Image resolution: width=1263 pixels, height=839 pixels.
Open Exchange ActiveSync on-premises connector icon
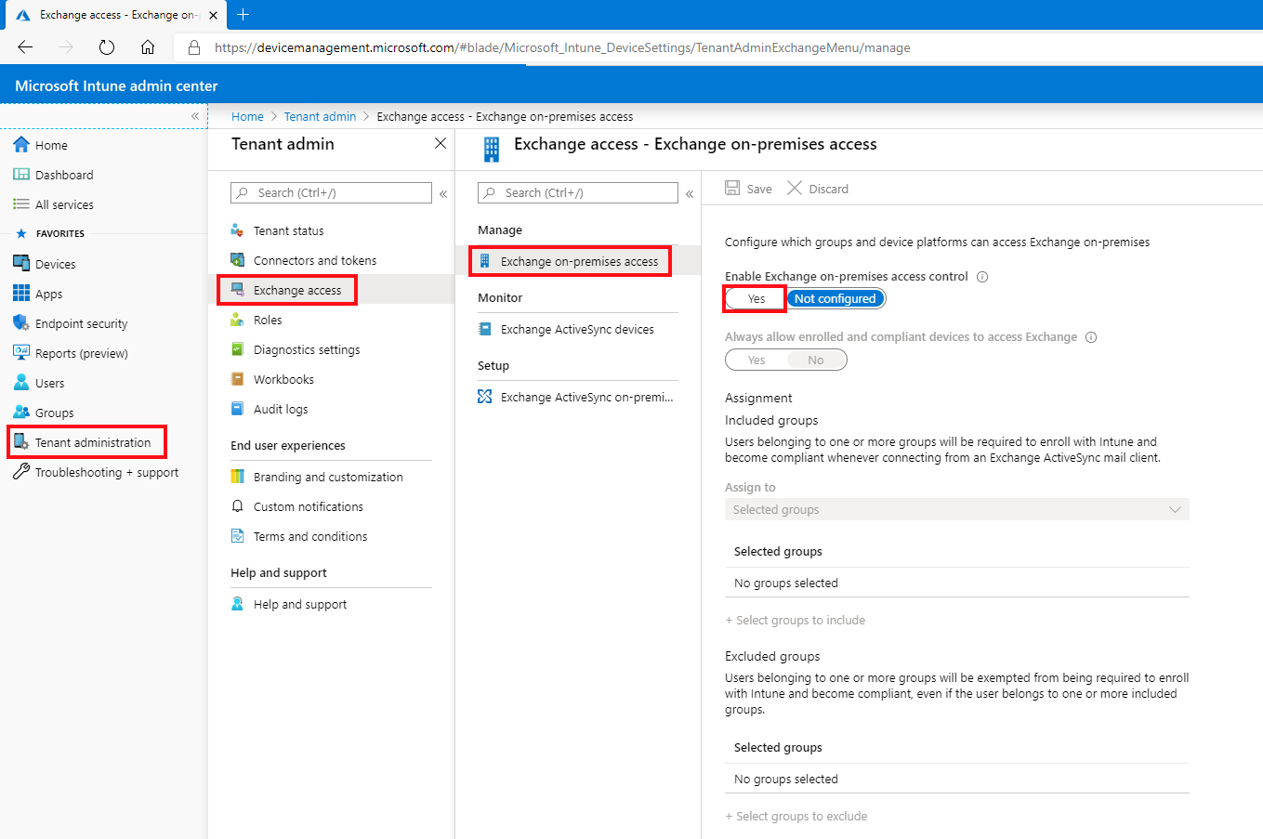[x=484, y=397]
